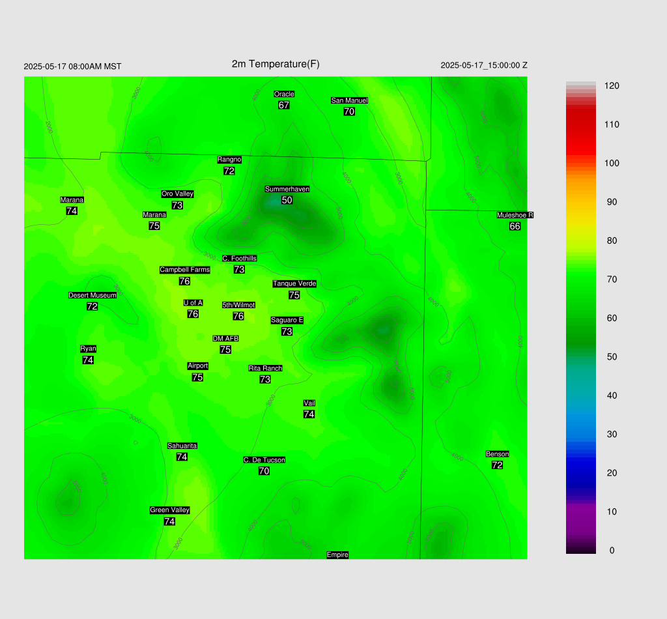The height and width of the screenshot is (619, 667).
Task: Select the Campbell Farms station label
Action: (x=184, y=270)
